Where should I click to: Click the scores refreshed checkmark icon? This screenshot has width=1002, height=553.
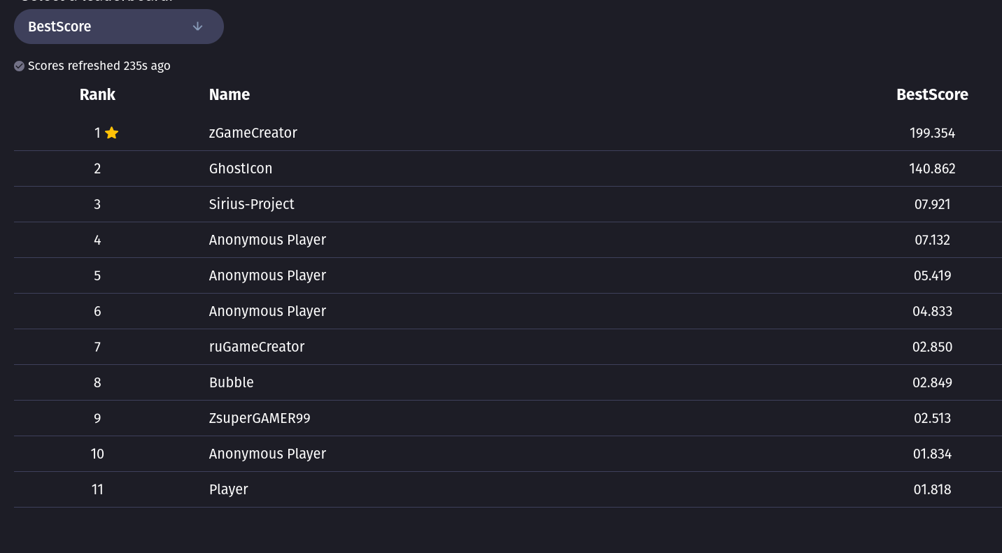pyautogui.click(x=20, y=66)
